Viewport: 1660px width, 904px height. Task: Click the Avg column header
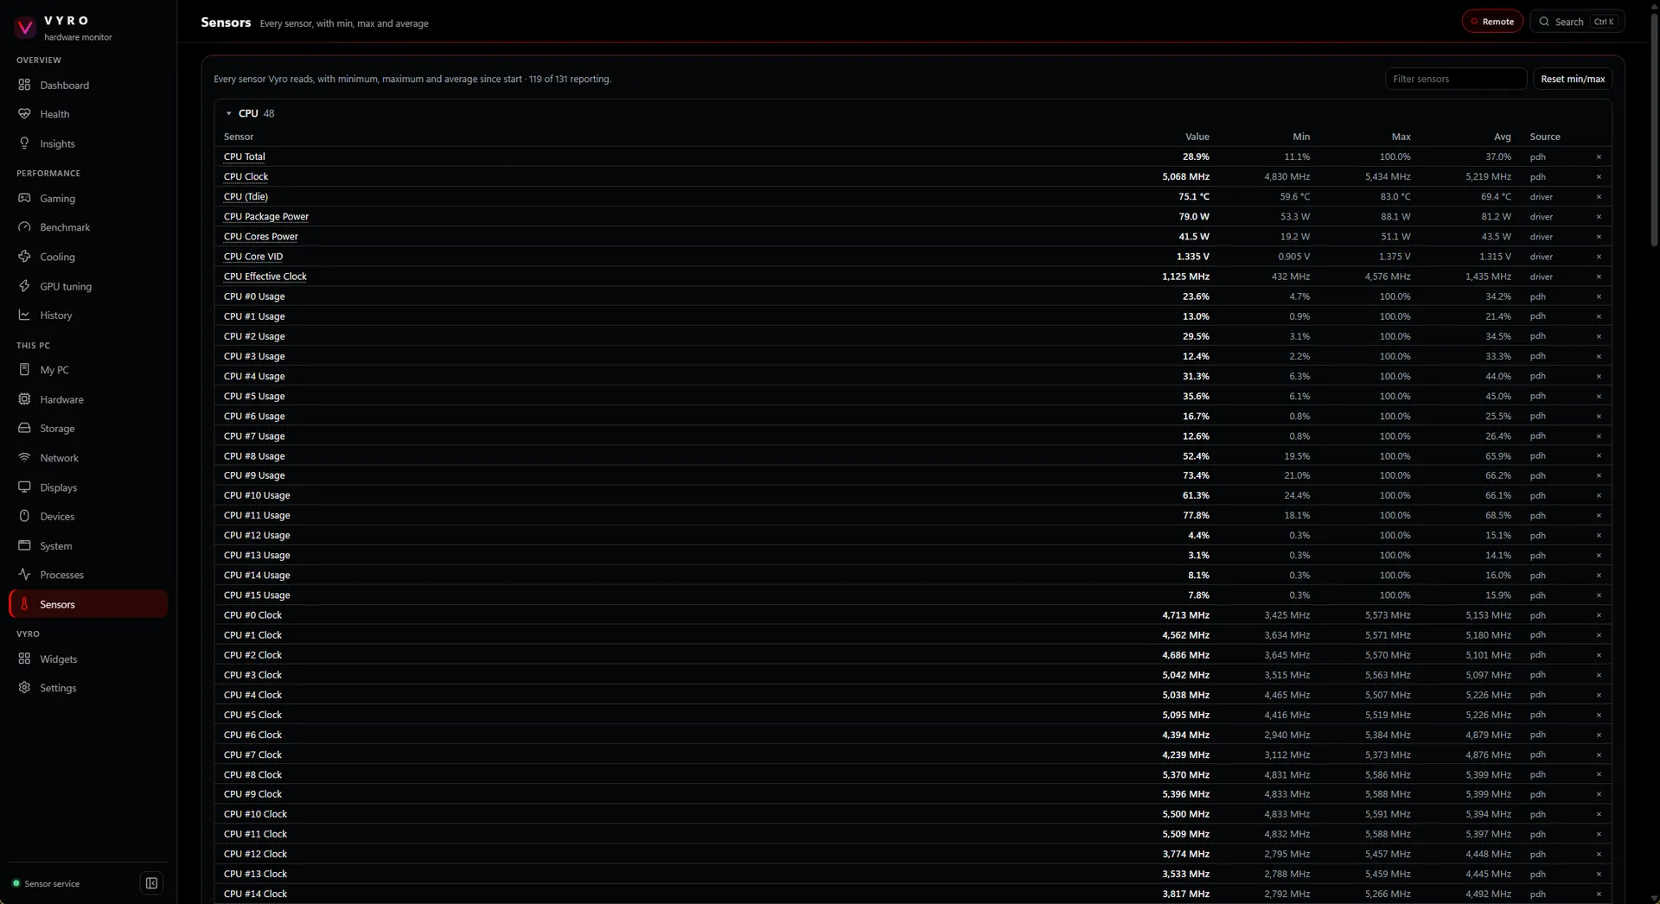click(x=1503, y=137)
